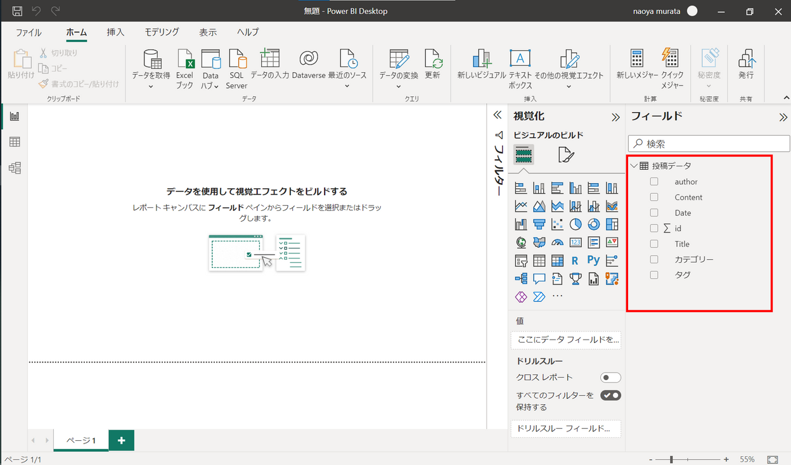
Task: Insert a new visual with 新しいビジュアル
Action: (x=482, y=65)
